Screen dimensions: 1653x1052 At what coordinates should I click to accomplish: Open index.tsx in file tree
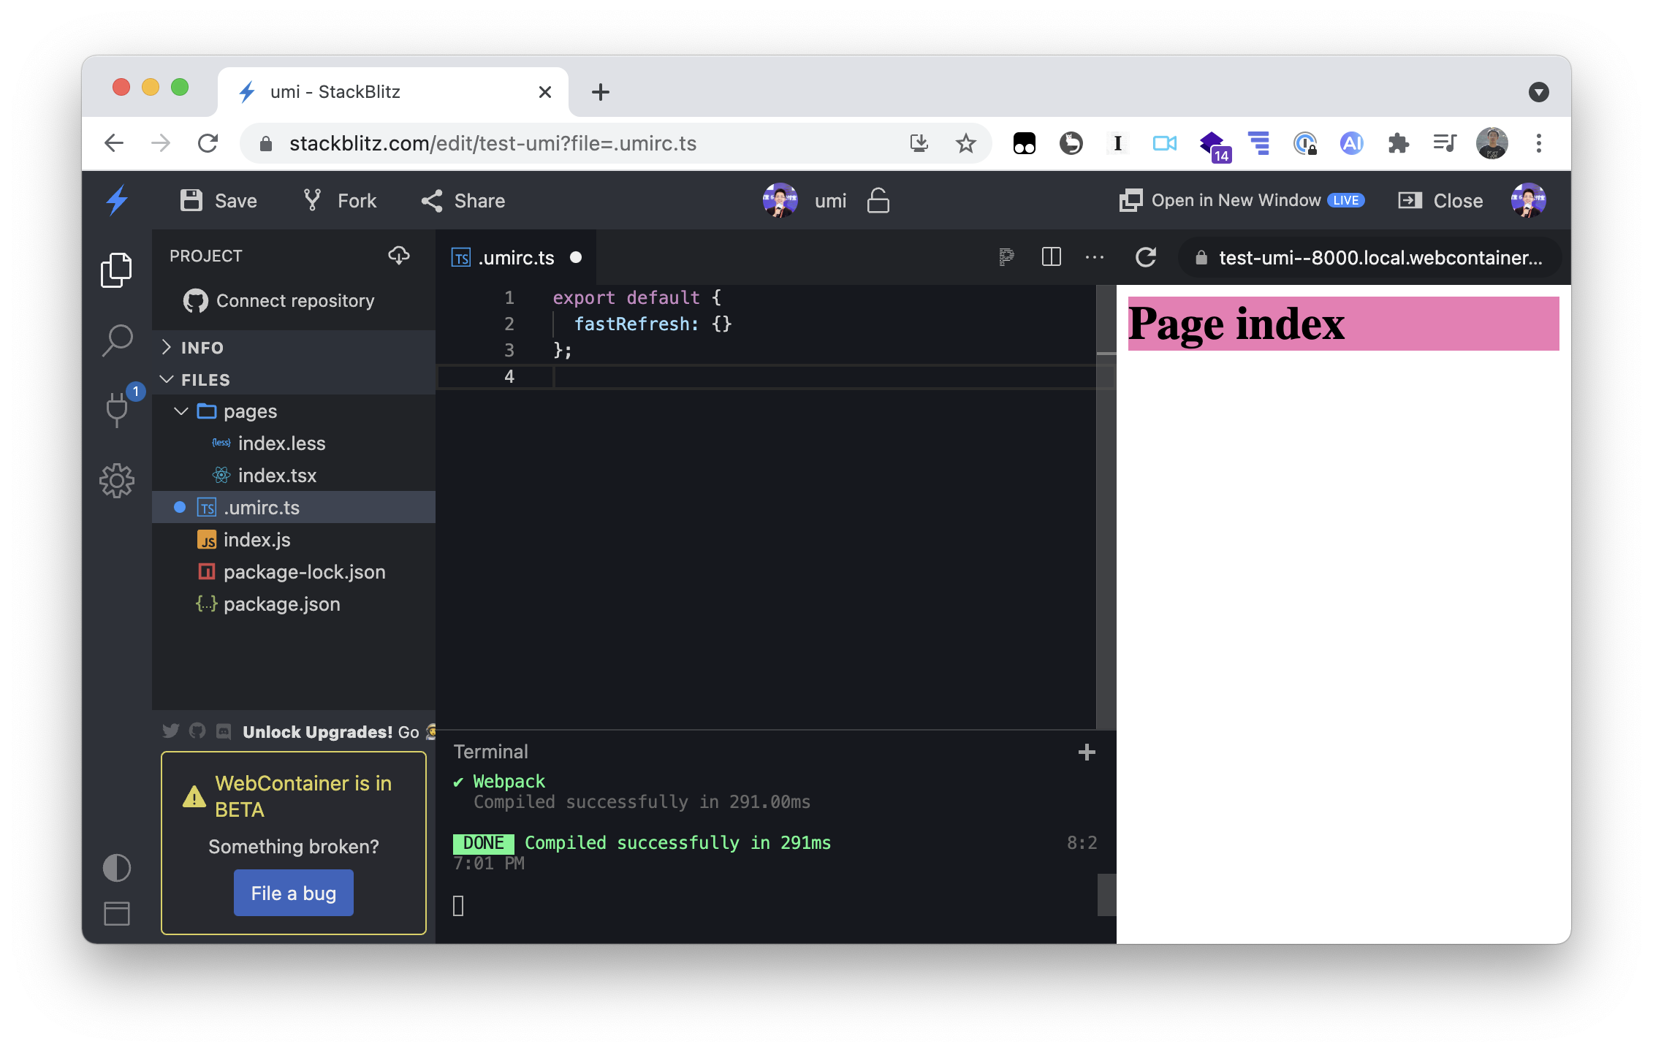click(277, 476)
